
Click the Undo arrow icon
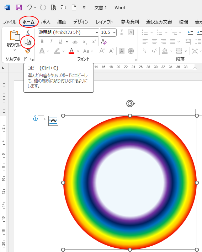29,7
